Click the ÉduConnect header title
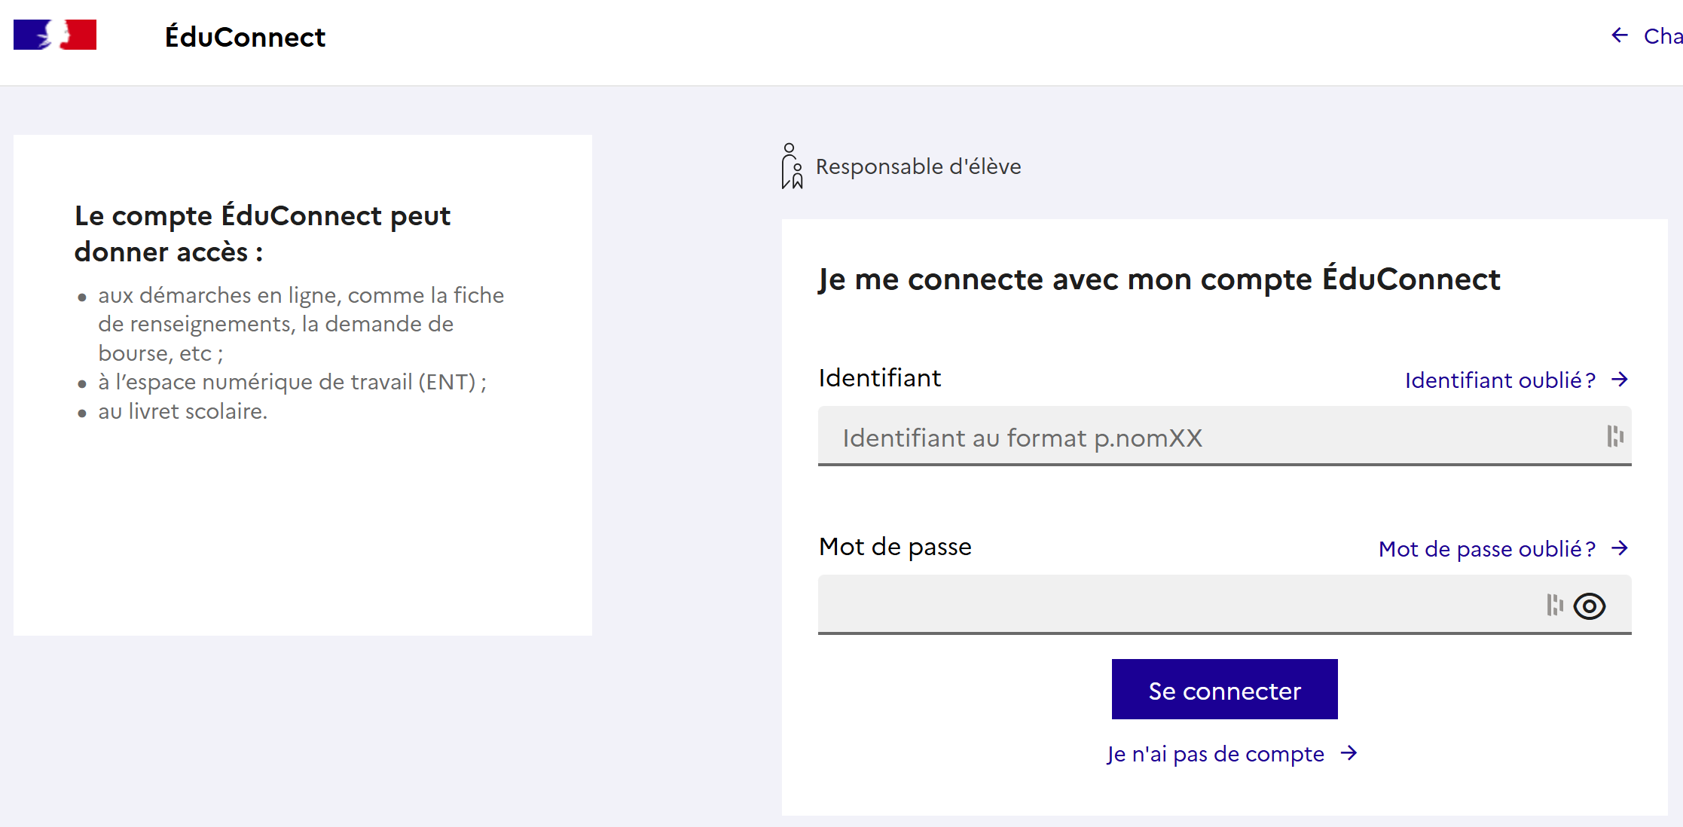This screenshot has width=1683, height=827. (246, 36)
